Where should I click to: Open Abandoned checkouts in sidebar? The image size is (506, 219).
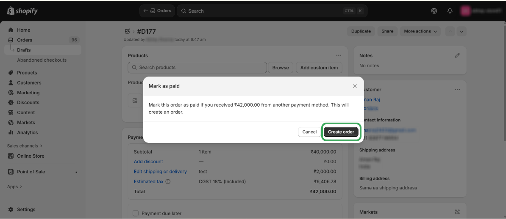click(x=42, y=60)
